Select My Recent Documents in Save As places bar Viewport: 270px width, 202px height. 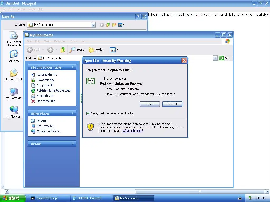coord(14,39)
